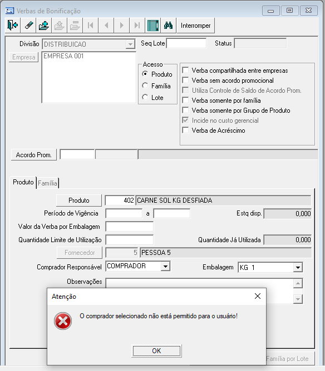The height and width of the screenshot is (371, 325).
Task: Click the red error icon in dialog
Action: (x=63, y=321)
